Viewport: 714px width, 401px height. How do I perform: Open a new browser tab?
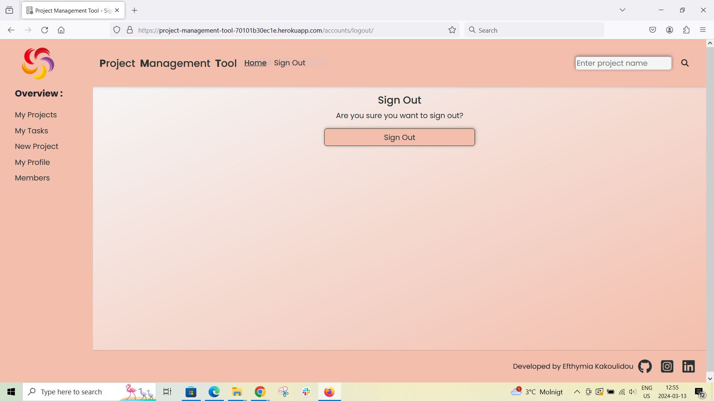[135, 10]
